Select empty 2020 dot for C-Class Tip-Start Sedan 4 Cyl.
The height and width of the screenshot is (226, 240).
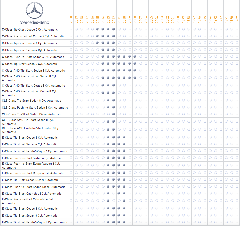pyautogui.click(x=71, y=50)
